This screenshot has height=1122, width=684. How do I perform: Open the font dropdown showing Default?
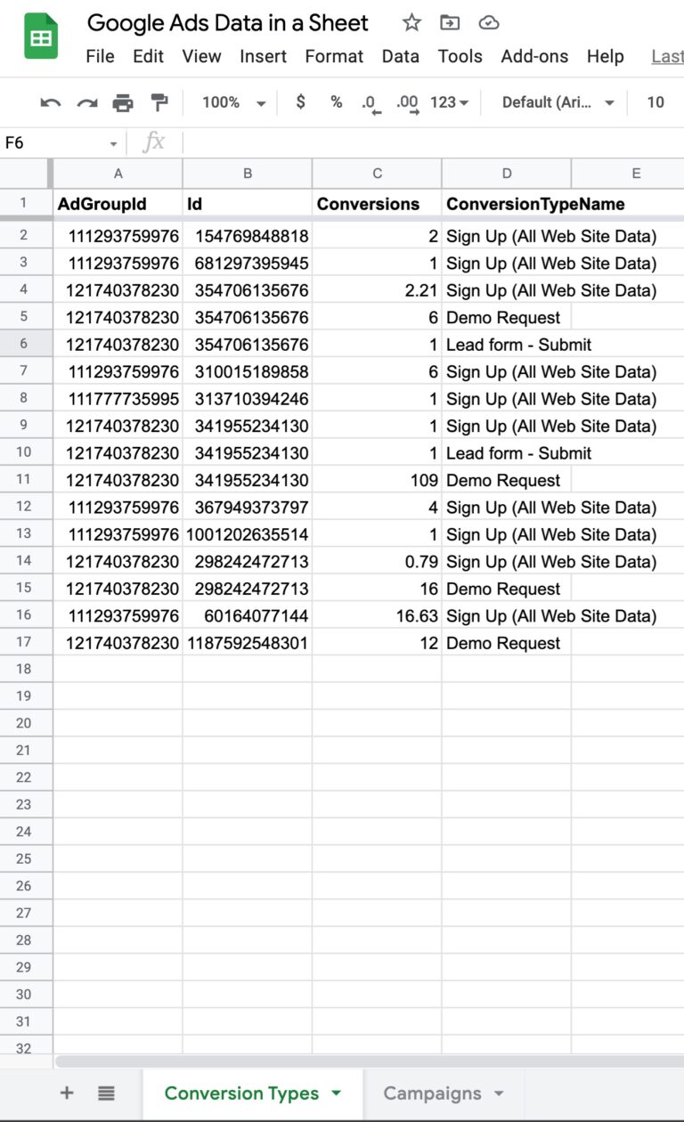[557, 102]
